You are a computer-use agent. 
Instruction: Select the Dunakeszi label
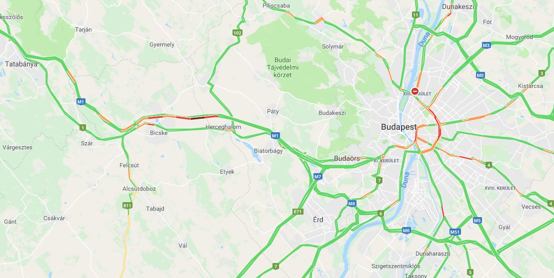[x=457, y=6]
